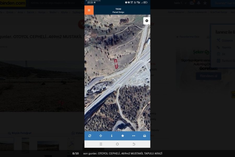Choose 'Sil' in the listing panel
235x157 pixels.
tap(223, 54)
